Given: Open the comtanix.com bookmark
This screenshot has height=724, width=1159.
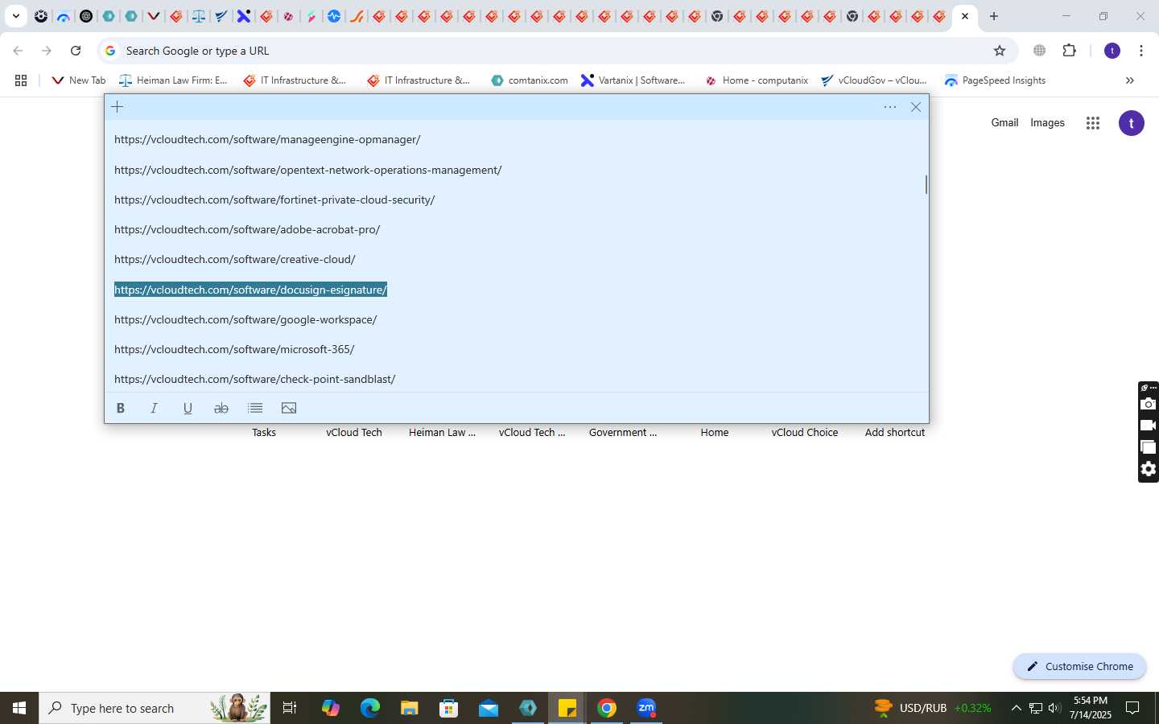Looking at the screenshot, I should coord(530,80).
